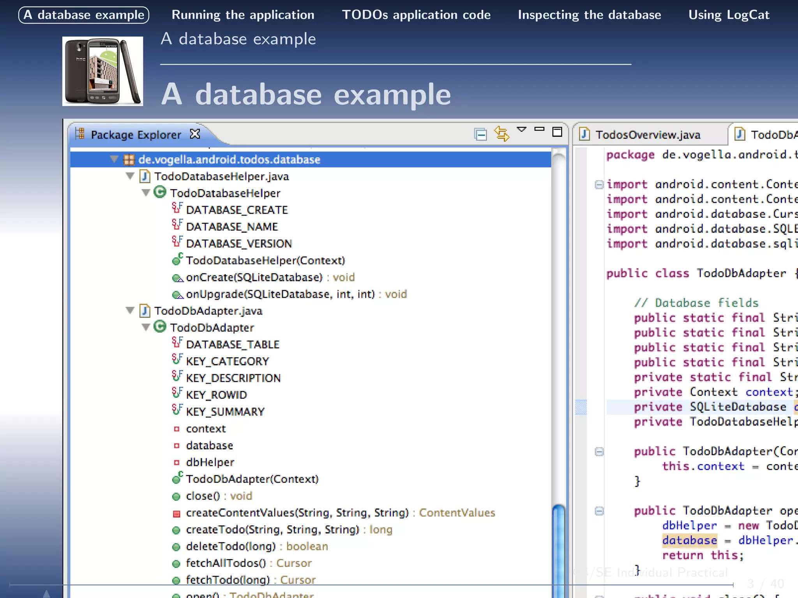Jump to 'TODOs application code' section

(x=416, y=15)
